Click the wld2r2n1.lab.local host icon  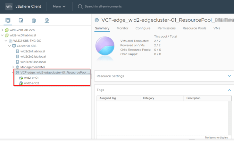[x=17, y=51]
